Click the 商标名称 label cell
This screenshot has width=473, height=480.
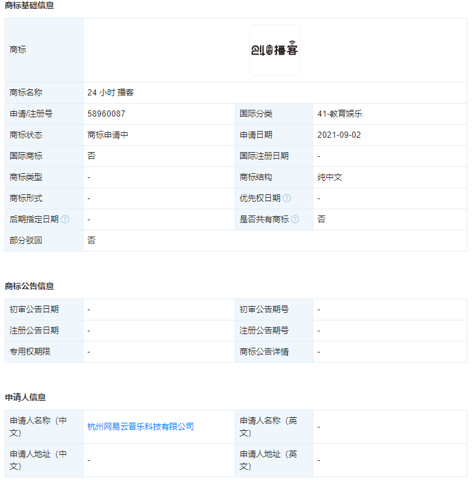pos(44,93)
